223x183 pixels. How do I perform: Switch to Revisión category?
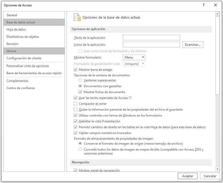point(34,44)
